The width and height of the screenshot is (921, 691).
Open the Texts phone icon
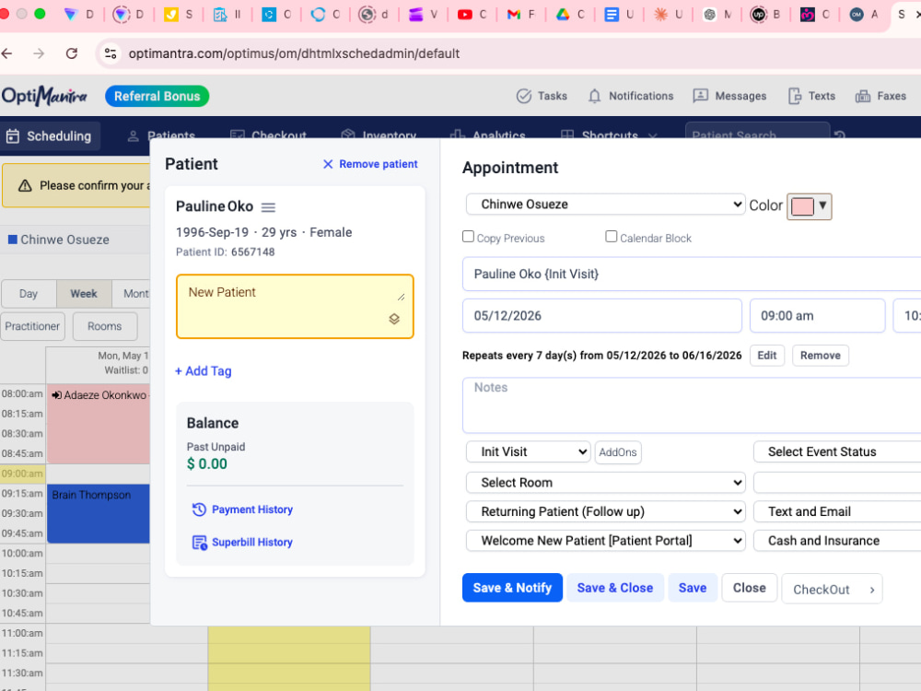[x=794, y=96]
